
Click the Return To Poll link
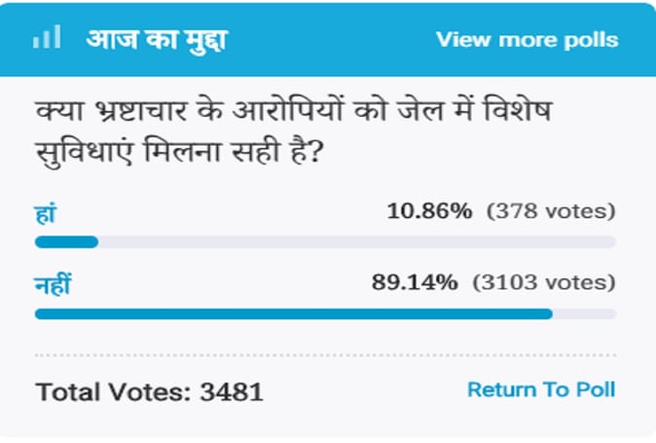pos(541,389)
